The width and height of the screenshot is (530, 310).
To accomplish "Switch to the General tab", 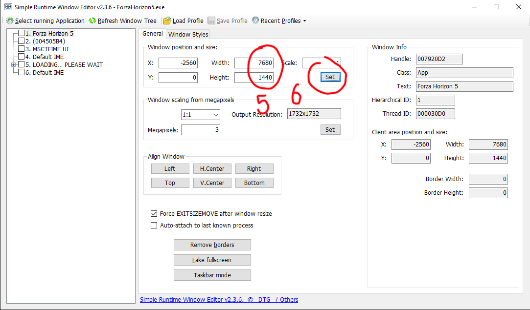I will [x=153, y=33].
